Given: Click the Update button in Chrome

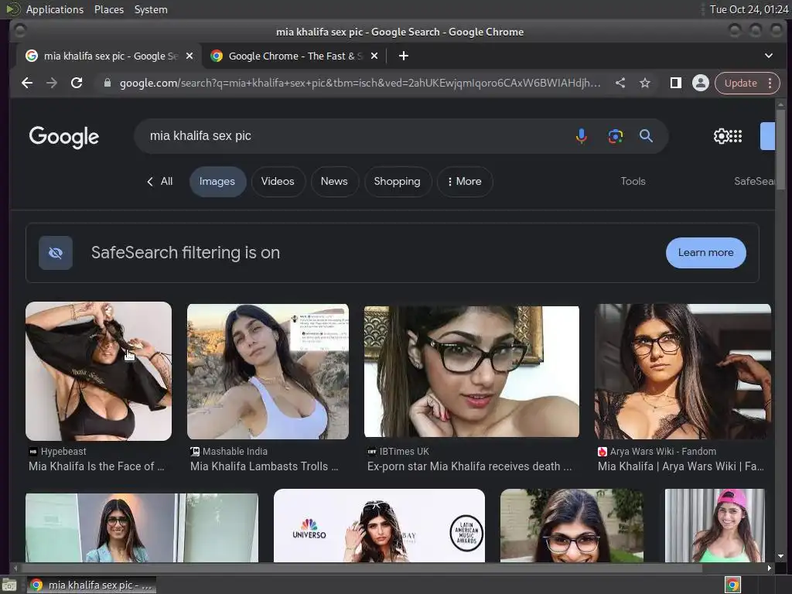Looking at the screenshot, I should click(740, 83).
